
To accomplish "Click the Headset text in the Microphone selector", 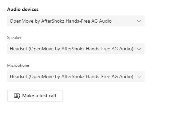I will pyautogui.click(x=19, y=76).
